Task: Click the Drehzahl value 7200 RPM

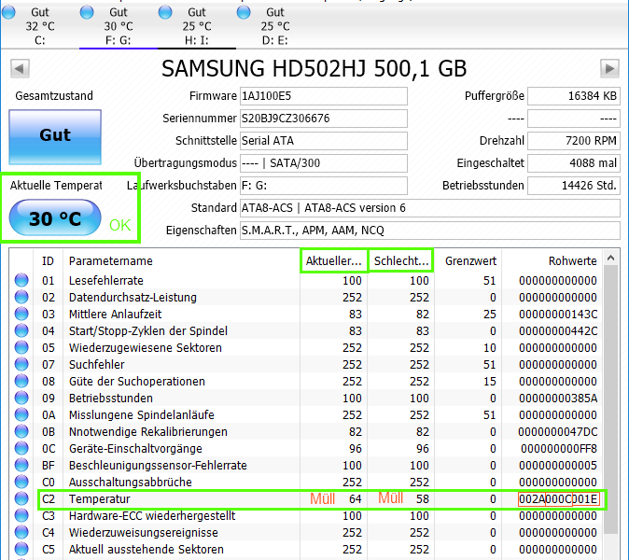Action: [574, 141]
